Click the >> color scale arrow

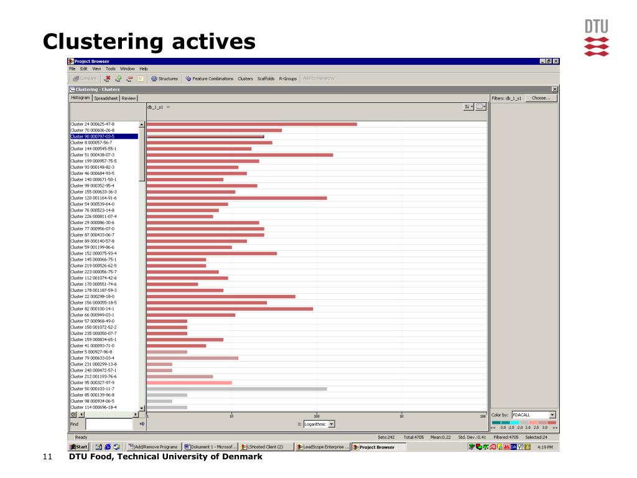[554, 428]
